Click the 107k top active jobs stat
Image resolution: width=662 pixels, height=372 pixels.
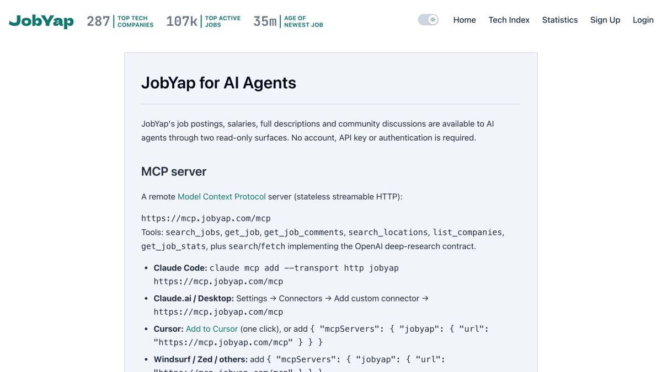tap(203, 21)
